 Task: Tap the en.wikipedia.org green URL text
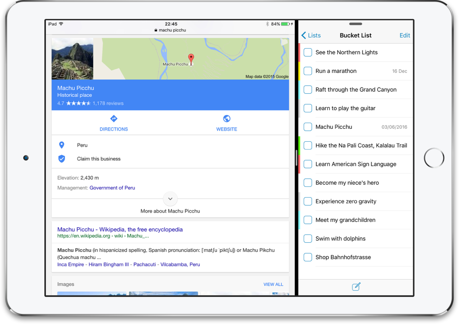tap(103, 236)
